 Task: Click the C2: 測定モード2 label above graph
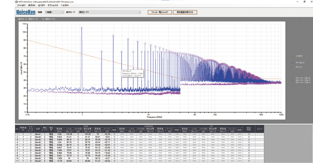pyautogui.click(x=48, y=19)
